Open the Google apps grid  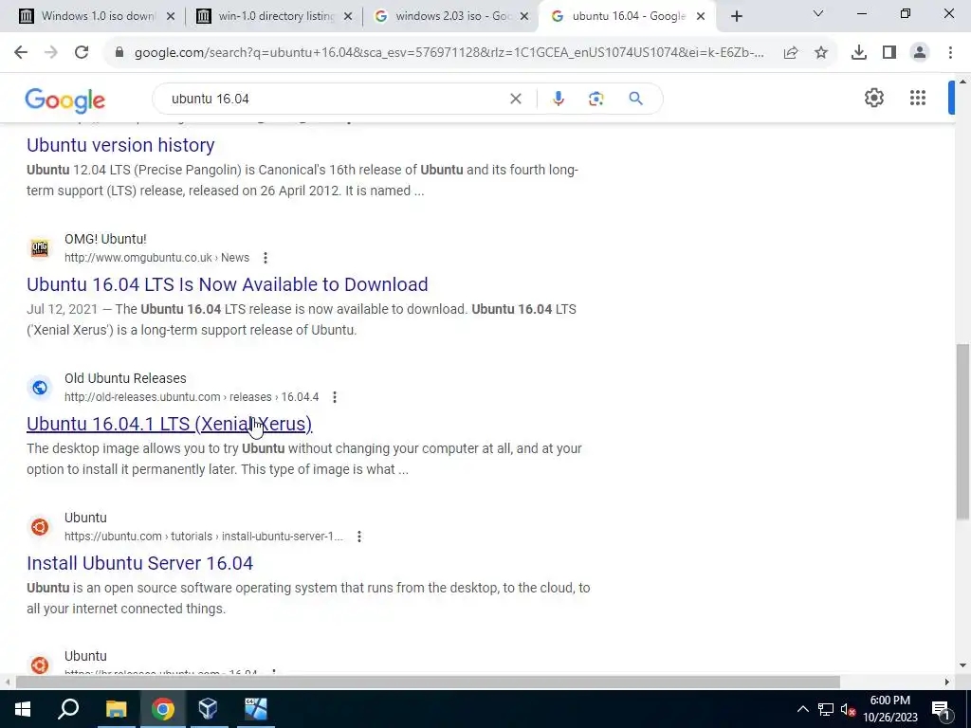click(x=918, y=98)
